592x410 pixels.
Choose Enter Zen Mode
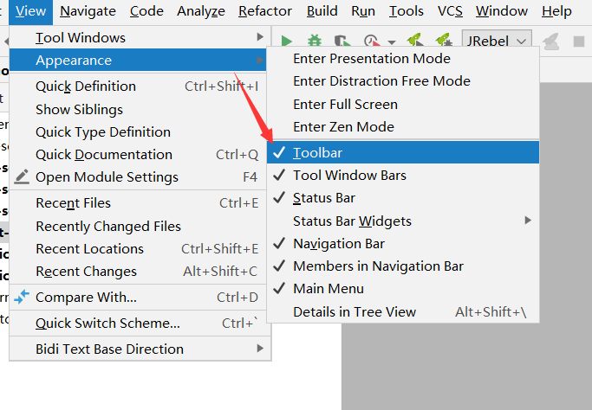pos(403,126)
